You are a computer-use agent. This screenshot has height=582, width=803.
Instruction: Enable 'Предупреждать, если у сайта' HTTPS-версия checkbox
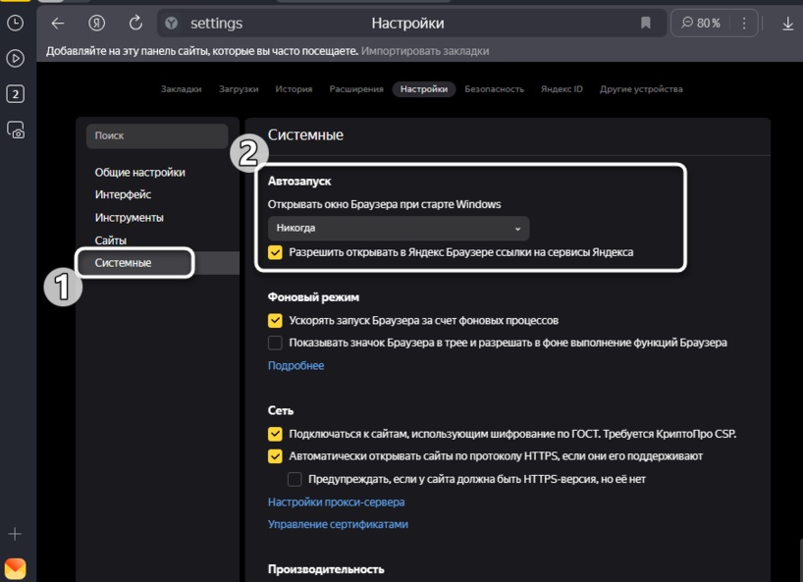294,479
